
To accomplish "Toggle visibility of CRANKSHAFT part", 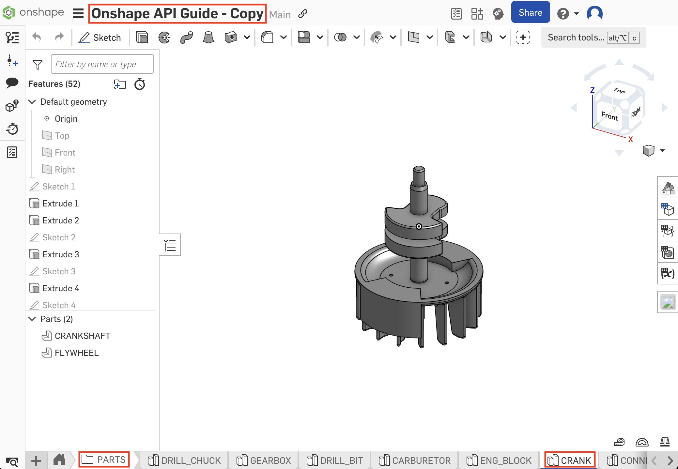I will 150,336.
